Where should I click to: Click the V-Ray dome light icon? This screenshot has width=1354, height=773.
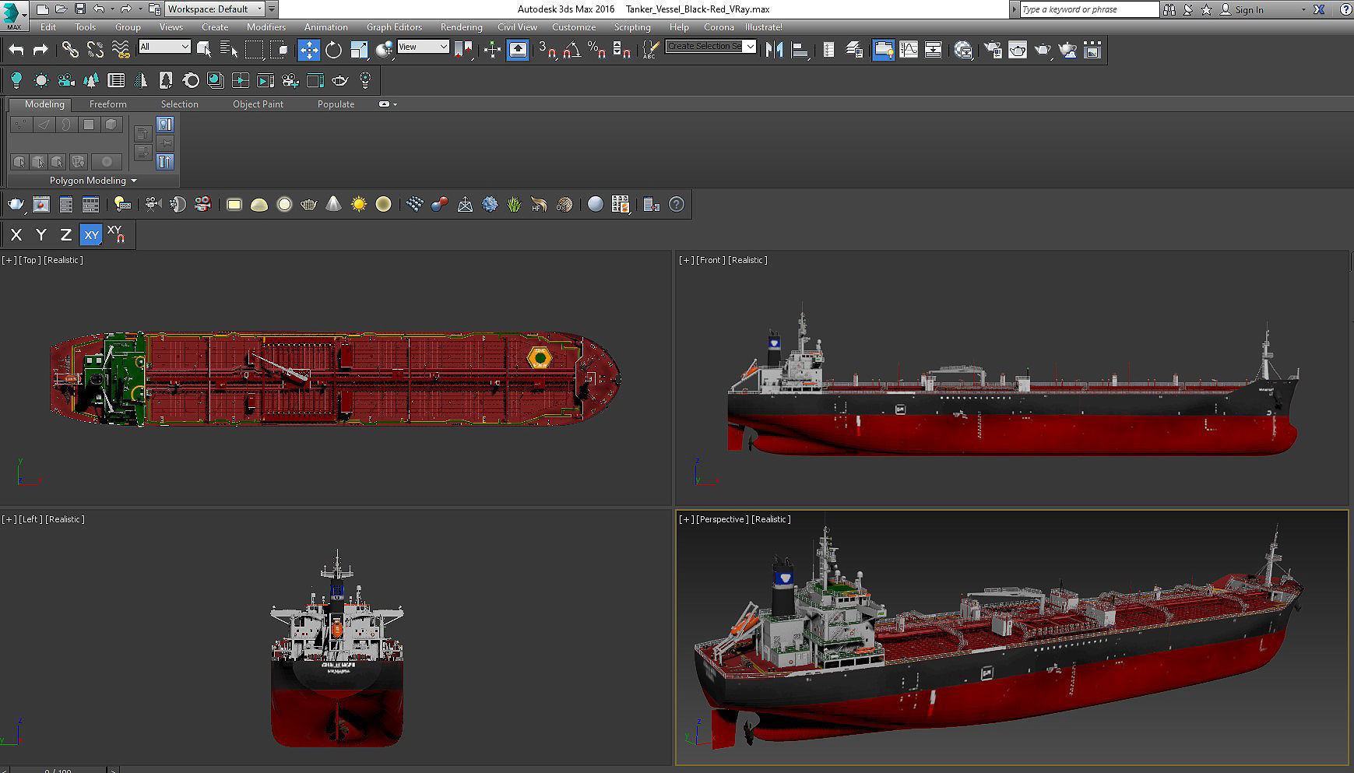pyautogui.click(x=259, y=204)
